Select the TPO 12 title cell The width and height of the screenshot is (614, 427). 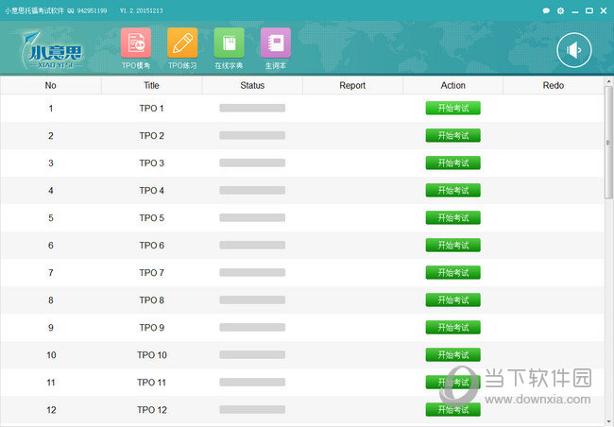click(152, 410)
